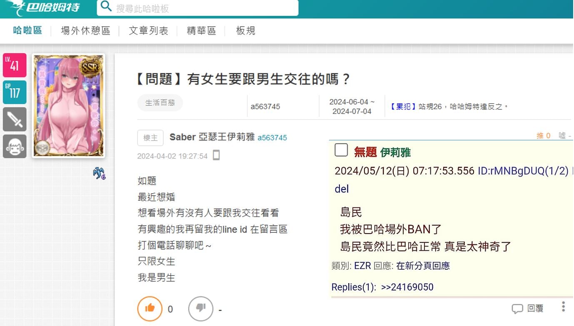Click the del link in embedded post

pyautogui.click(x=342, y=189)
